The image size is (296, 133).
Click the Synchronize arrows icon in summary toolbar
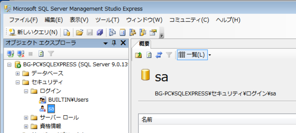(x=159, y=55)
